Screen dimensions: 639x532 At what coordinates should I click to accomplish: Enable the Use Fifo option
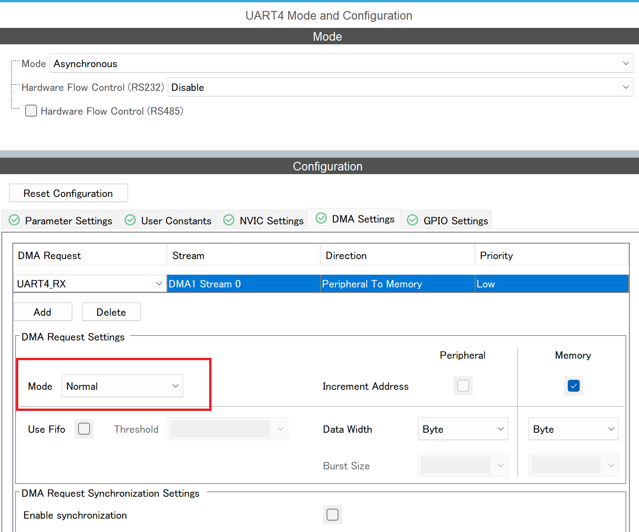84,429
